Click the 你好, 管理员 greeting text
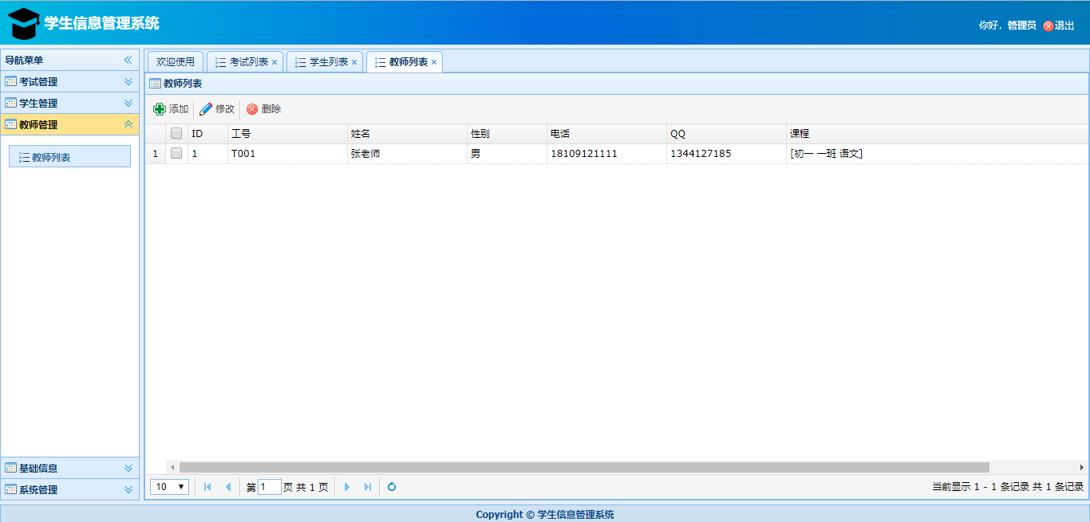The width and height of the screenshot is (1090, 522). 1007,26
